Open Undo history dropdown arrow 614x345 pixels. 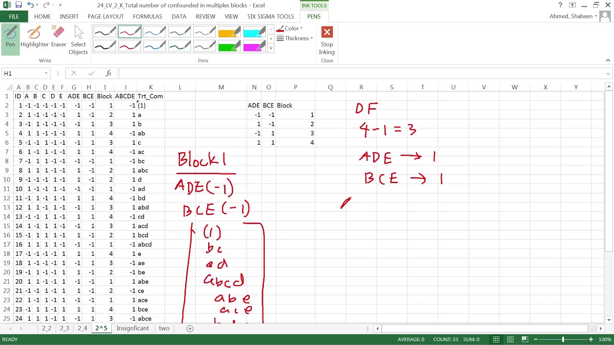pyautogui.click(x=37, y=5)
